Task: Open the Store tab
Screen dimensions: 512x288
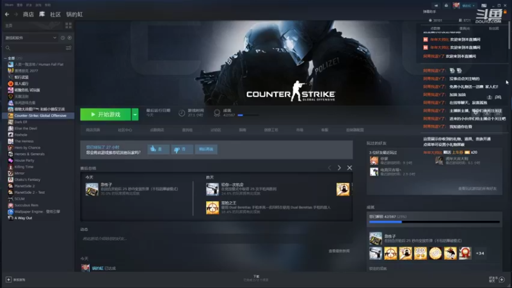Action: click(28, 14)
